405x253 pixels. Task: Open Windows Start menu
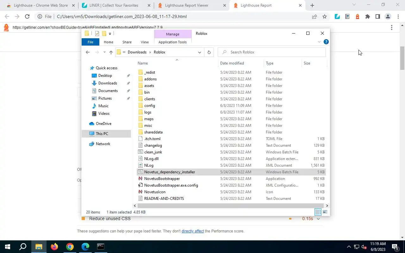(x=8, y=247)
